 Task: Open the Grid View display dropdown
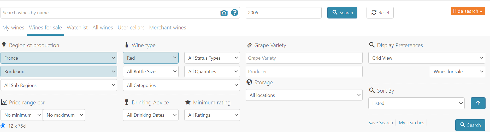click(426, 58)
